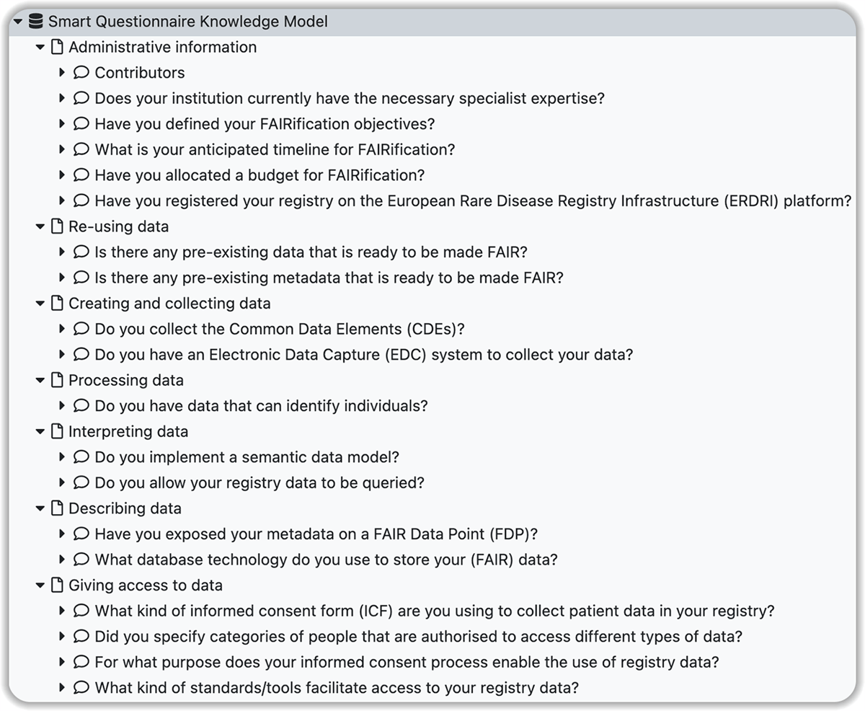Collapse the Smart Questionnaire Knowledge Model node
Viewport: 865px width, 711px height.
click(x=17, y=22)
